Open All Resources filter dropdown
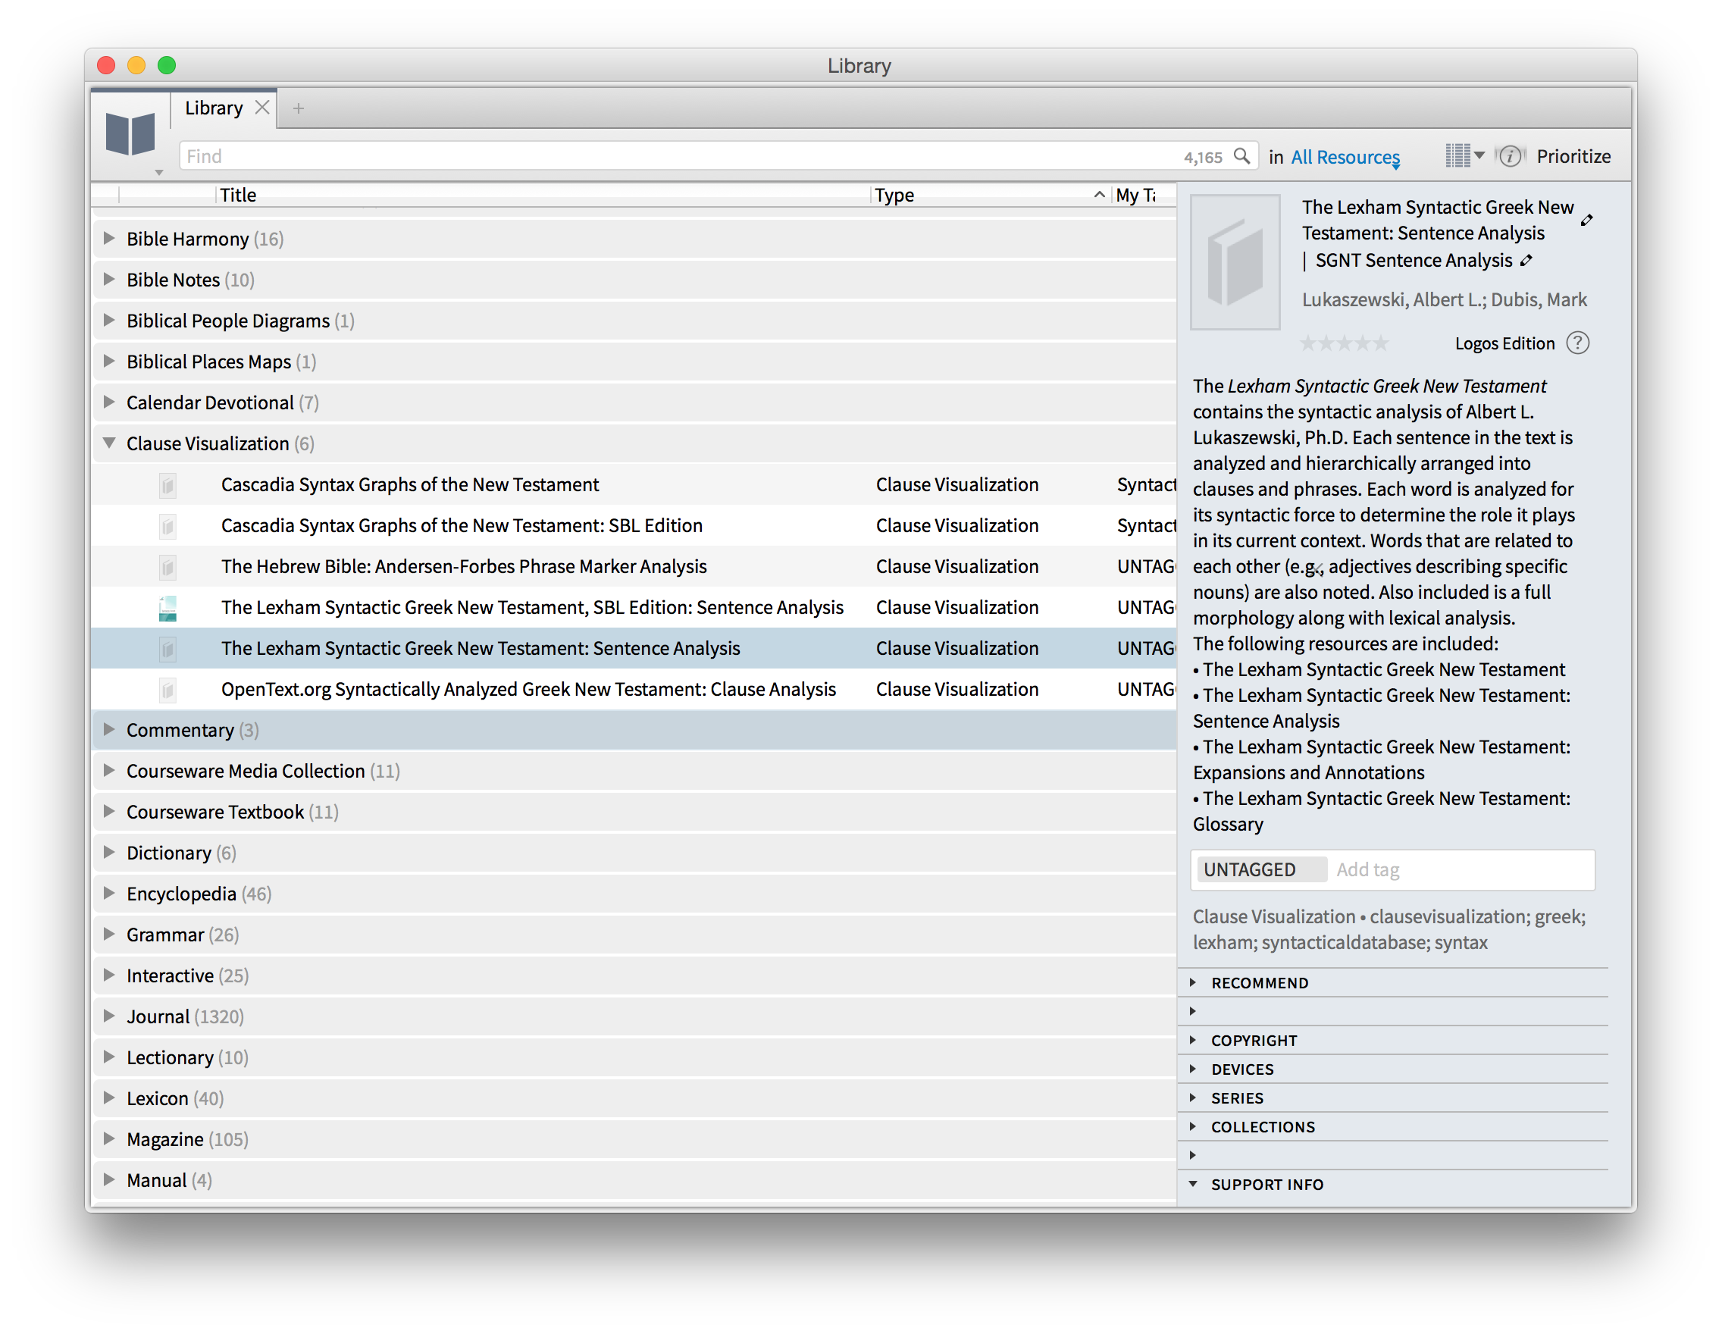This screenshot has width=1722, height=1334. point(1345,158)
